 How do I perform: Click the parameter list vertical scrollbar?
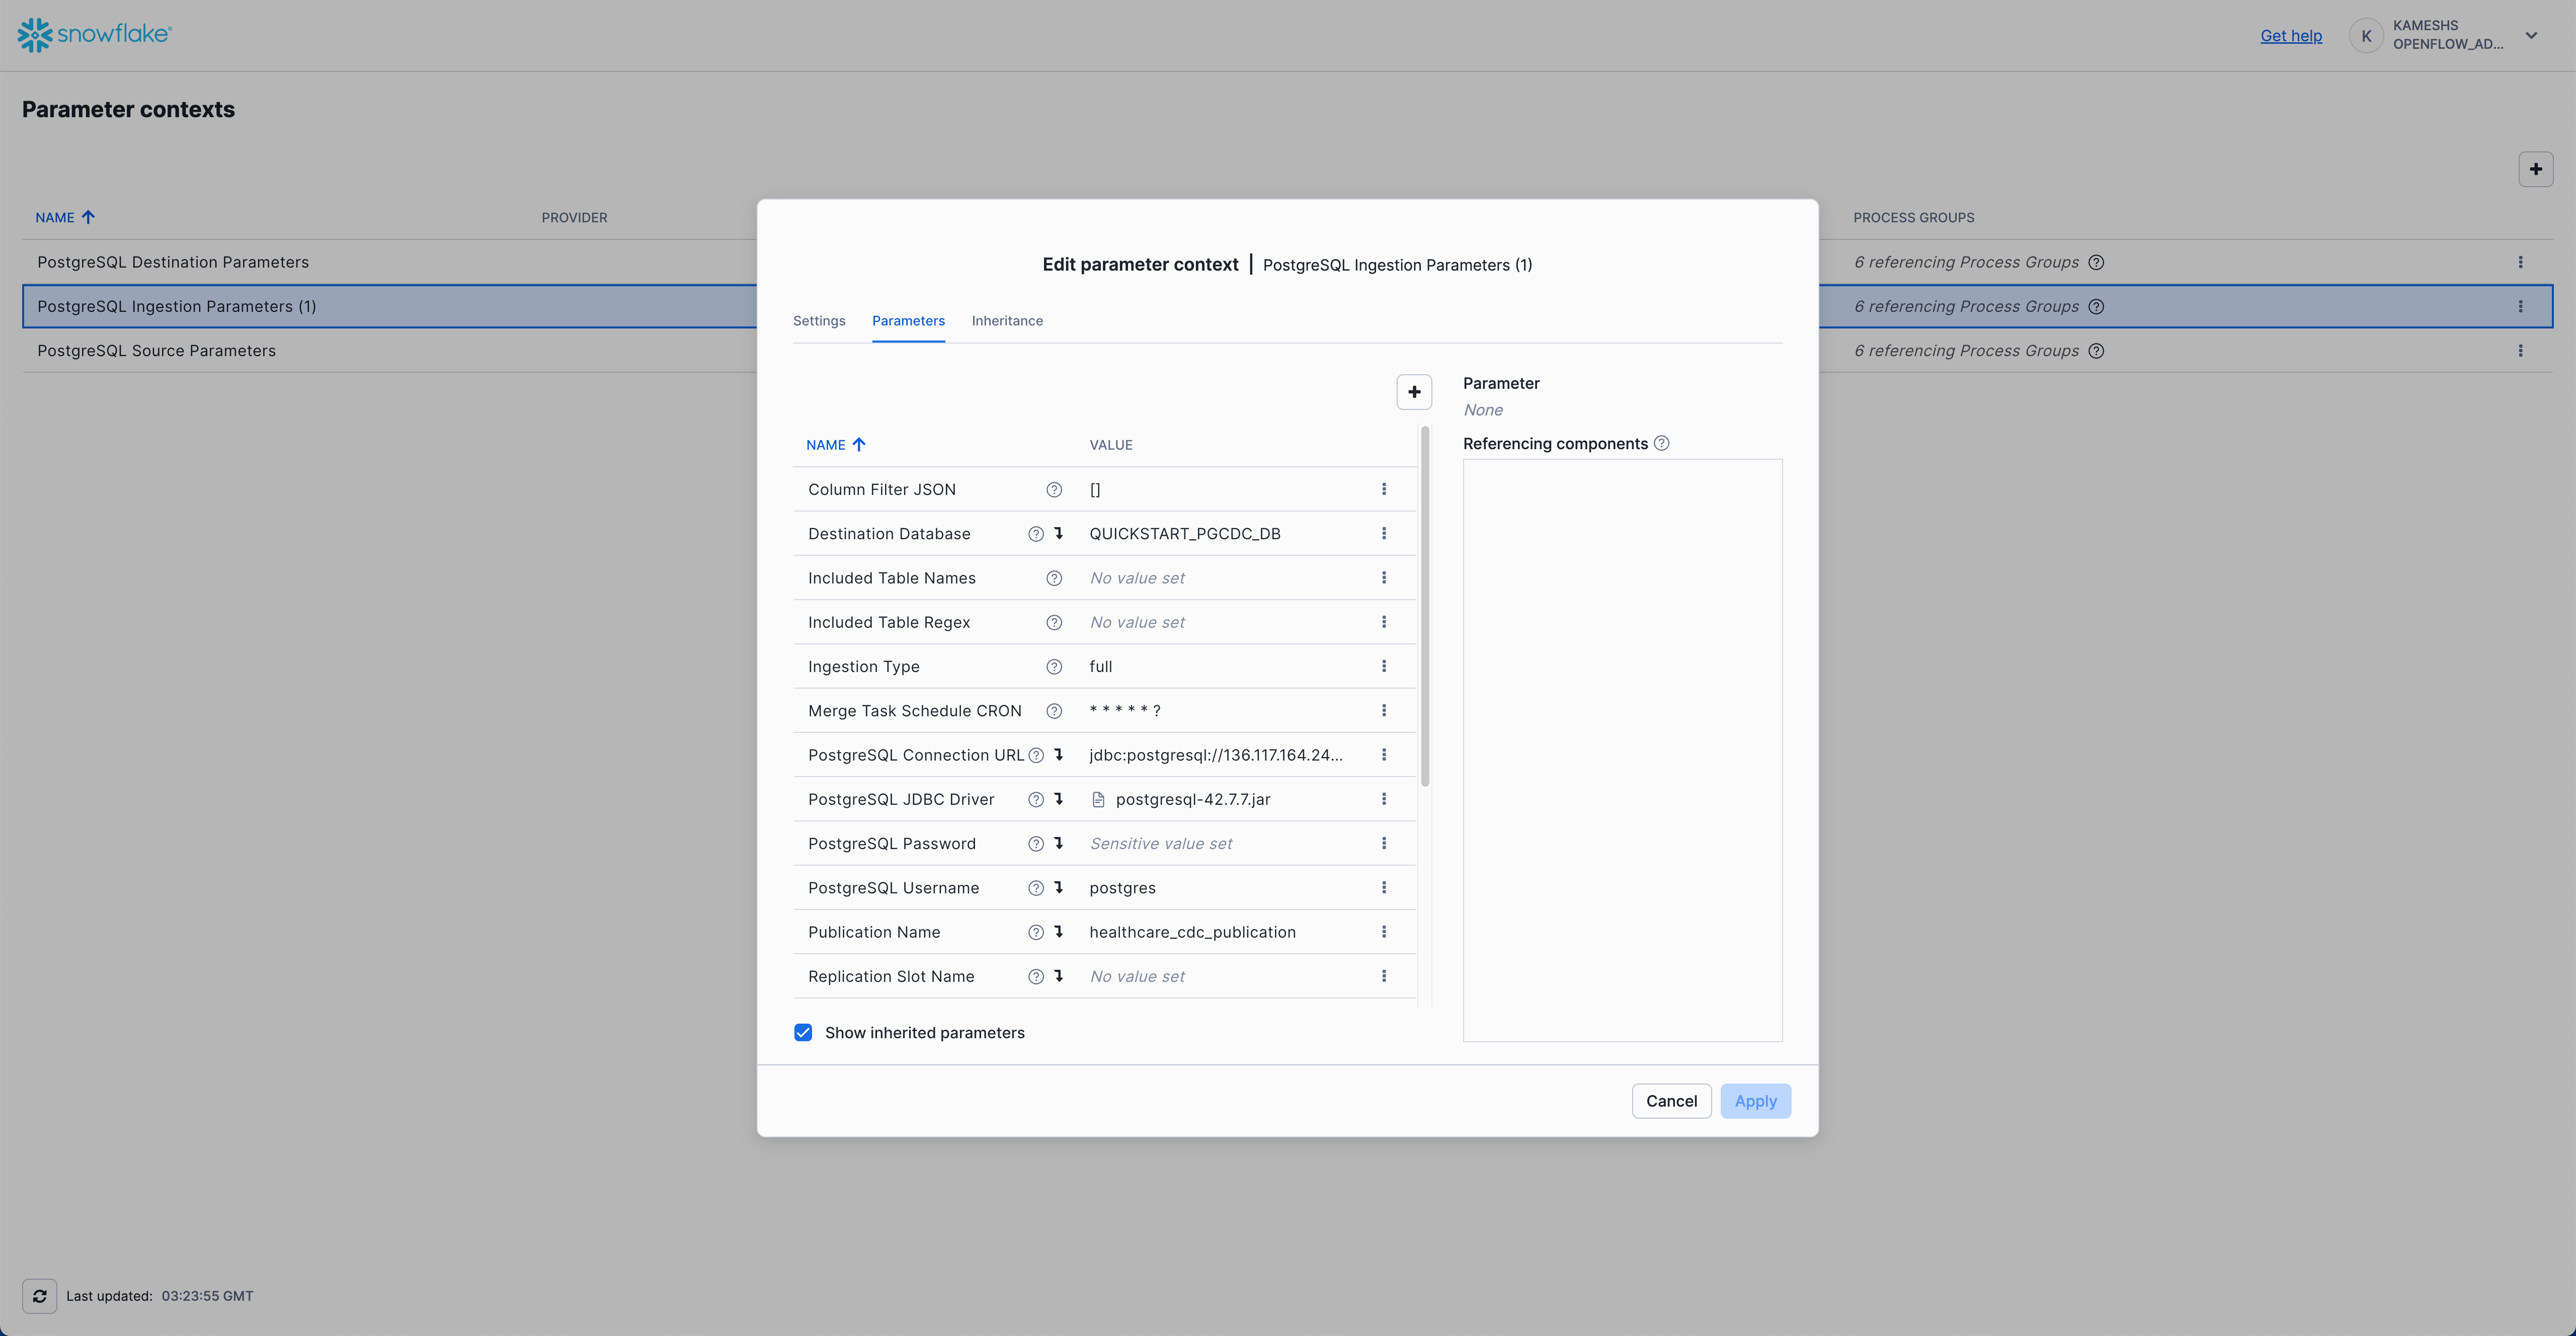click(x=1425, y=607)
